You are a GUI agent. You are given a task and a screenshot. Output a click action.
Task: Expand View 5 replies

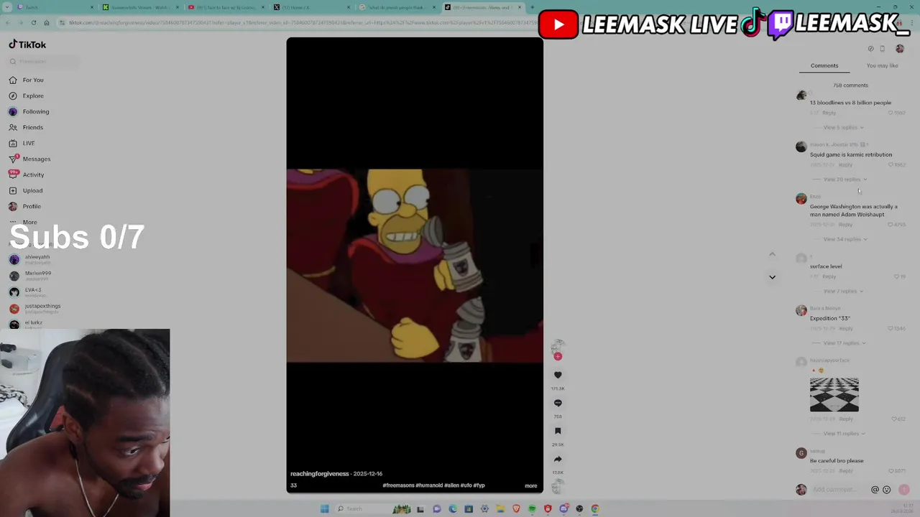pyautogui.click(x=842, y=127)
